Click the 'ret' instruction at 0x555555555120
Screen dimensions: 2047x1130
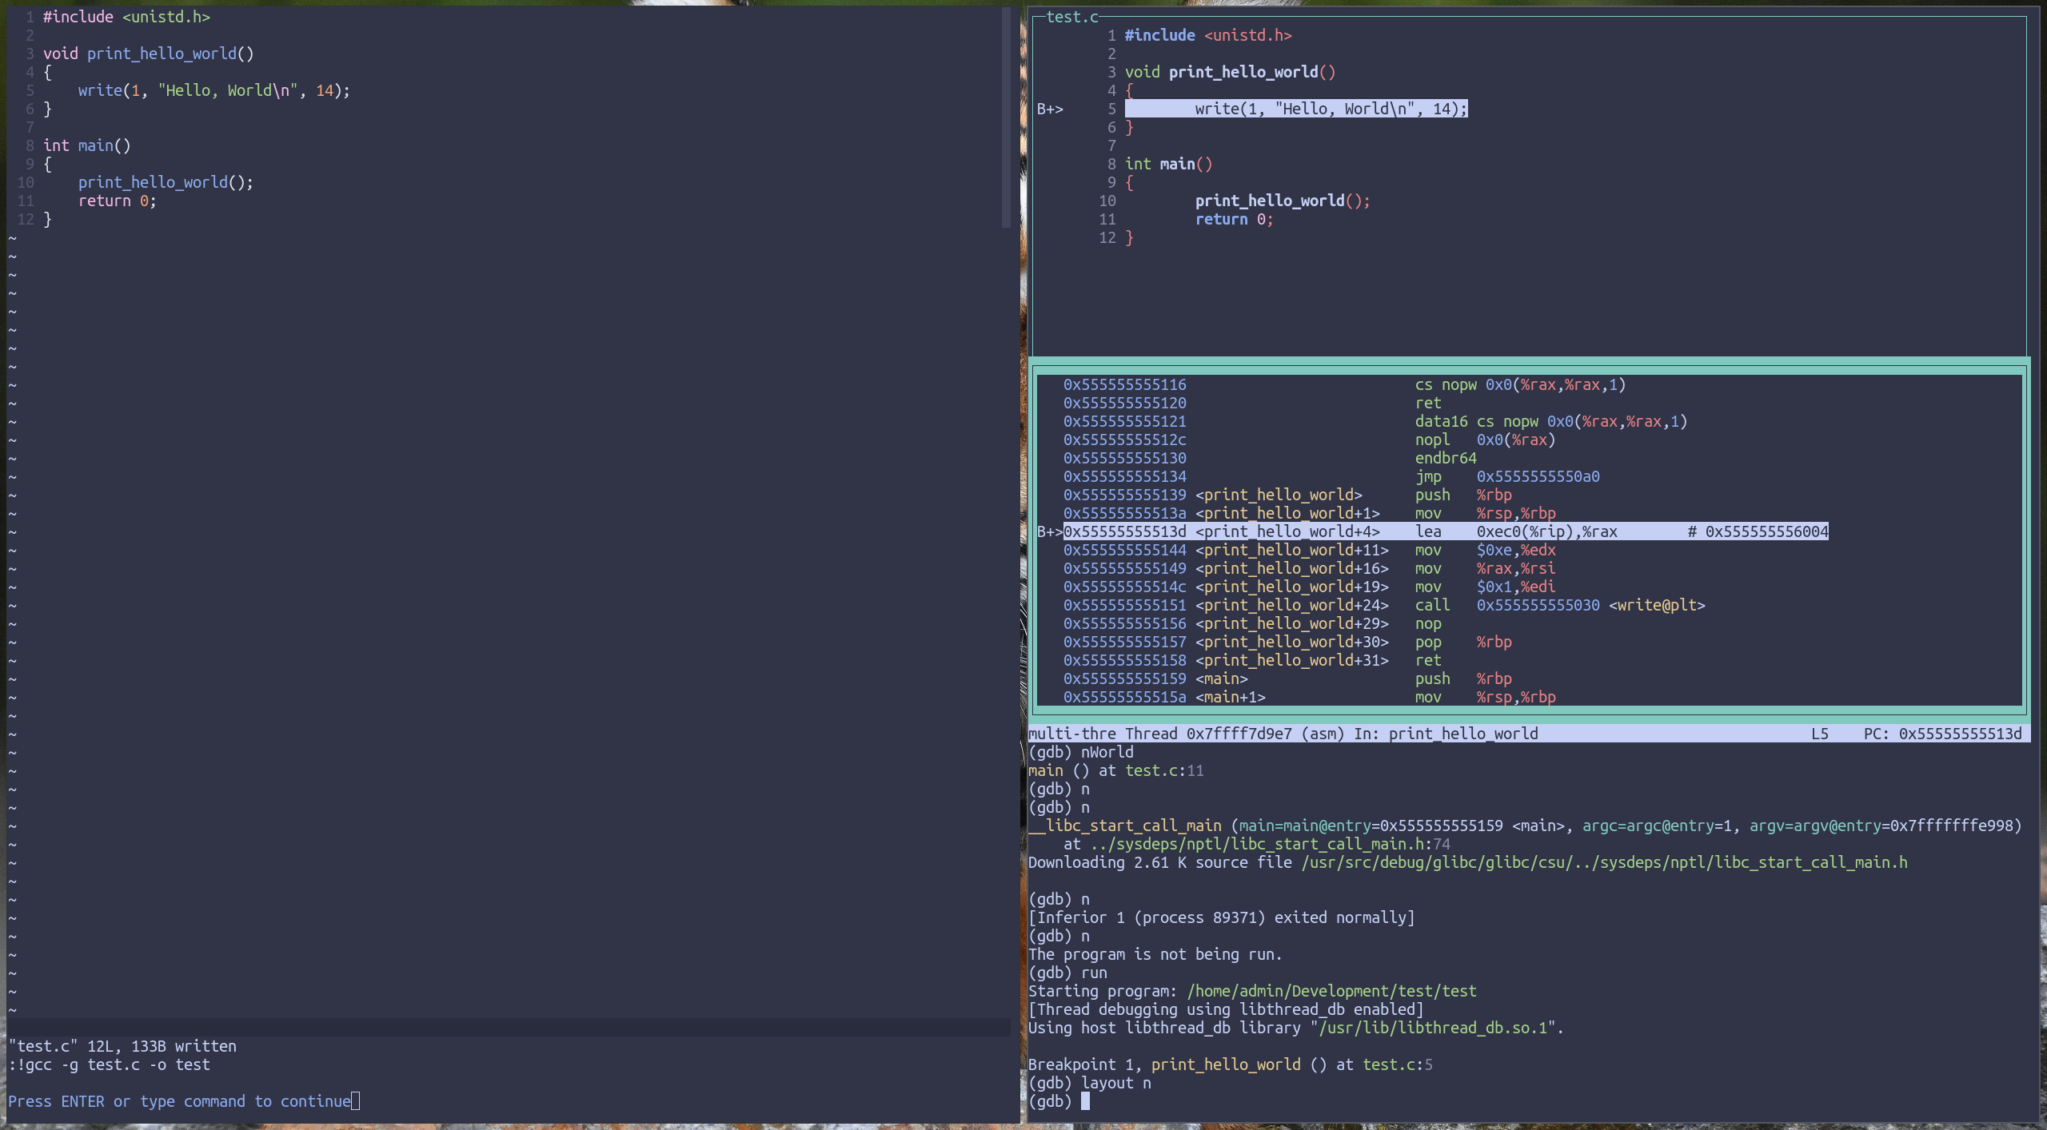tap(1428, 403)
